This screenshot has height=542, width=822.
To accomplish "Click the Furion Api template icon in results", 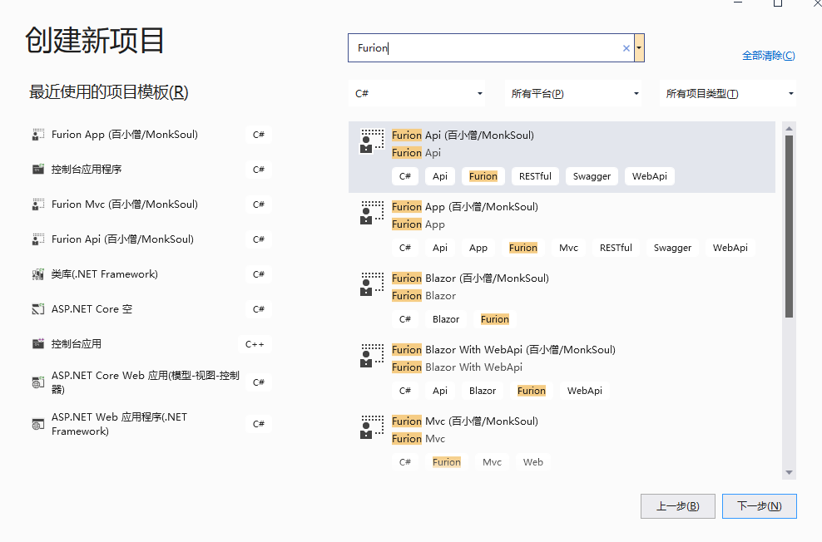I will click(371, 142).
